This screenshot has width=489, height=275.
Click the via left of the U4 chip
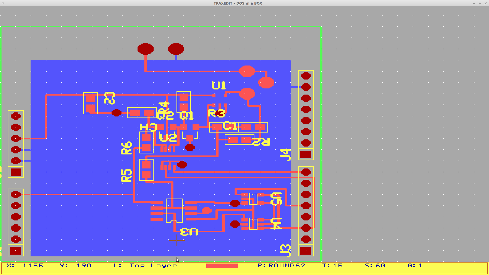[235, 224]
